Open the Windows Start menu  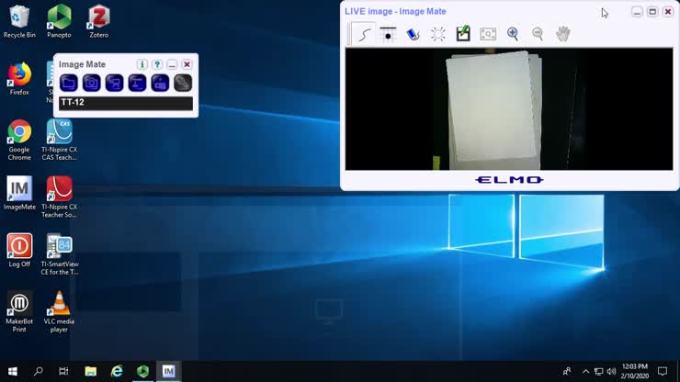click(13, 371)
